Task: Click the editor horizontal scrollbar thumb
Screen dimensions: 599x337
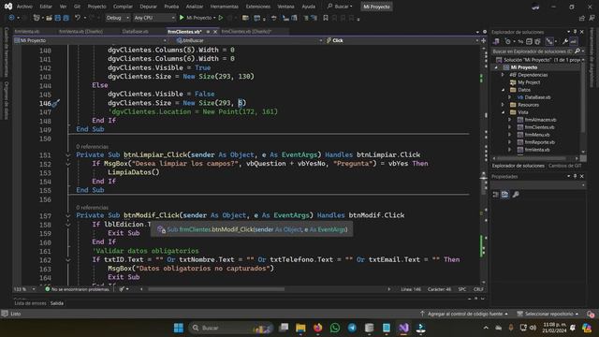Action: (216, 289)
